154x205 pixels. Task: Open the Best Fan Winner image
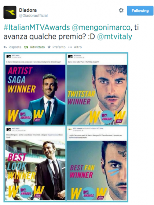[x=97, y=171]
